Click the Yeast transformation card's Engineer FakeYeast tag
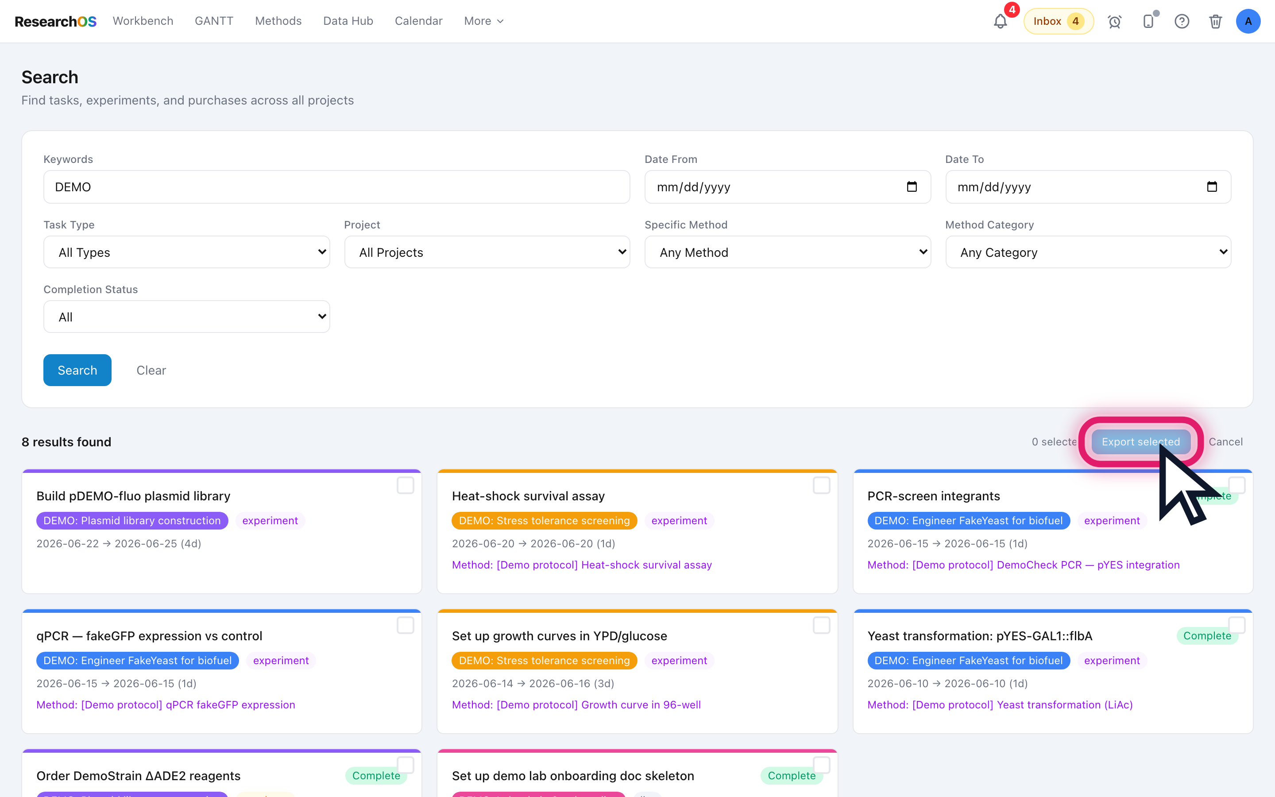Viewport: 1275px width, 797px height. tap(968, 661)
